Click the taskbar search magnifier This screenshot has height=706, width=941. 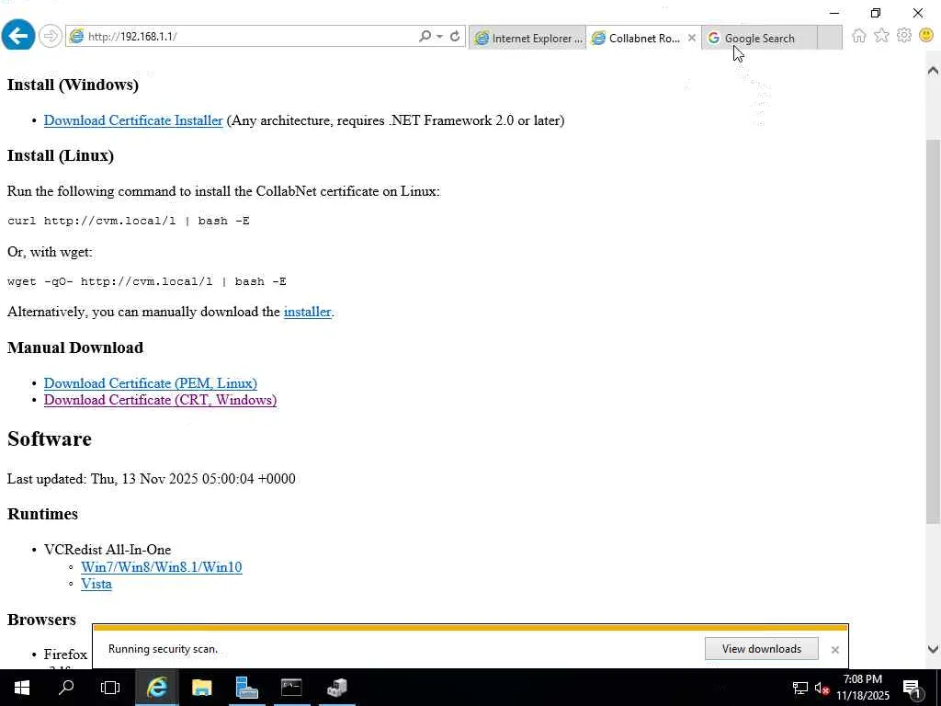(x=66, y=688)
